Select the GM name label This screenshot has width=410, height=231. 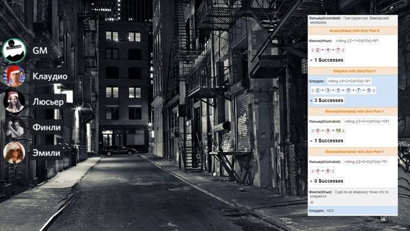point(40,51)
